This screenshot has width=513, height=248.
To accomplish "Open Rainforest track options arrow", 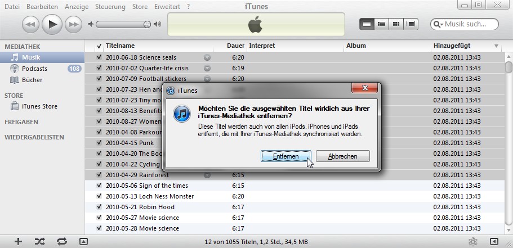I will pyautogui.click(x=207, y=175).
